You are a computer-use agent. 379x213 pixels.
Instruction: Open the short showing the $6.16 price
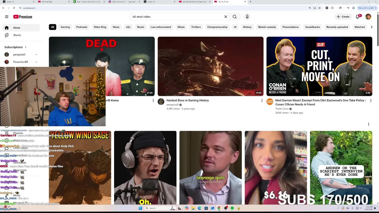276,168
